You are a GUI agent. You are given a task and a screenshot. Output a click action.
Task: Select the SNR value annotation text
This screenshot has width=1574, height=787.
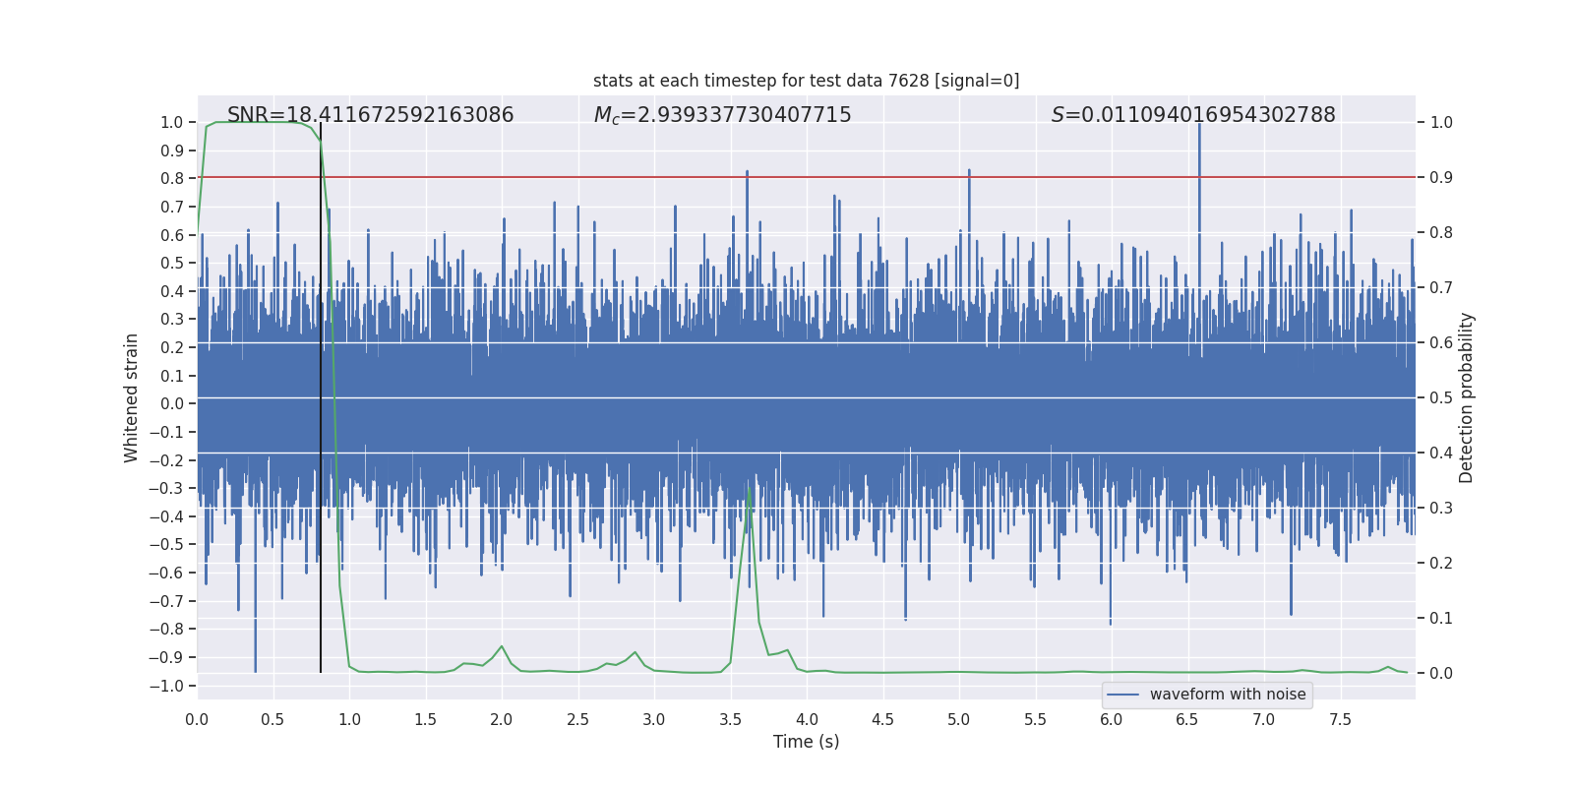click(x=370, y=115)
